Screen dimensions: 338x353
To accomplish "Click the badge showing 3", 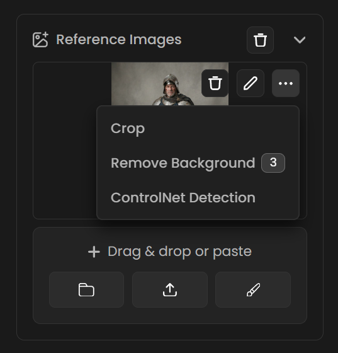I will point(273,163).
